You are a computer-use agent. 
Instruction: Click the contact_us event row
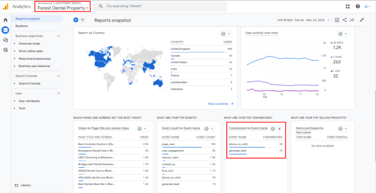[188, 164]
